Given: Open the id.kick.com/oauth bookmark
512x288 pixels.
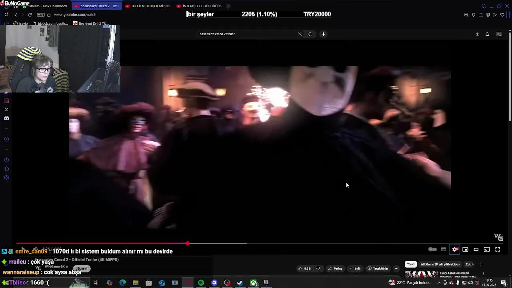Looking at the screenshot, I should tap(51, 24).
